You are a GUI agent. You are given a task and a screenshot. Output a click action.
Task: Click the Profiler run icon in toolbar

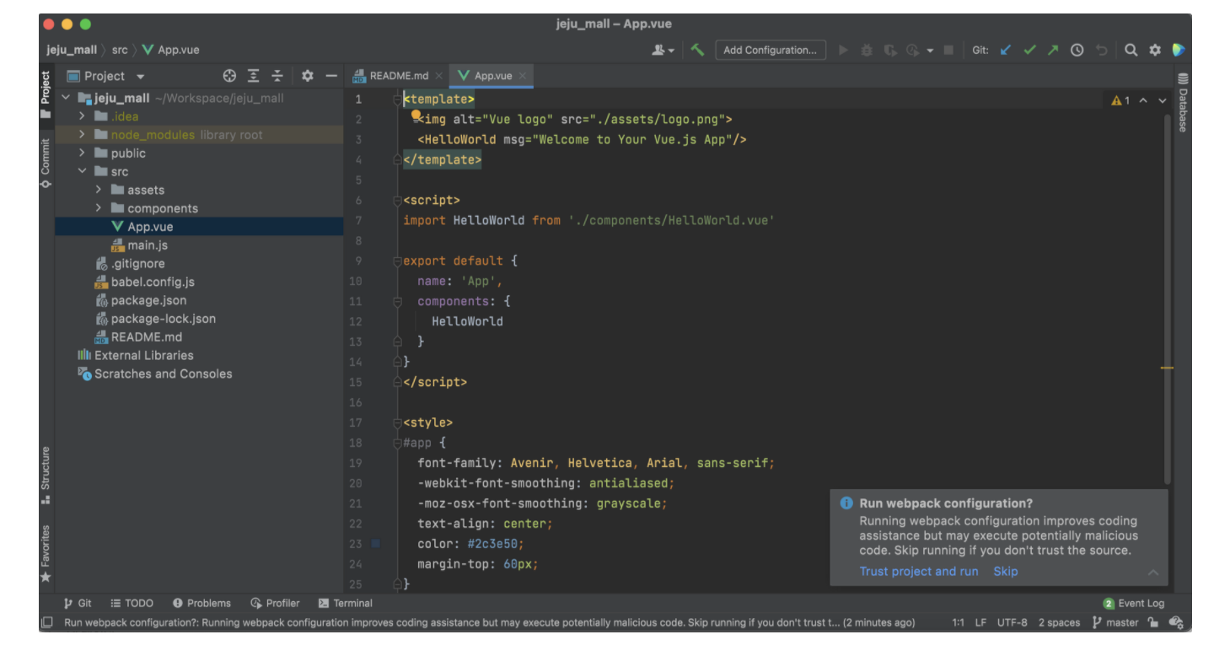[x=912, y=51]
